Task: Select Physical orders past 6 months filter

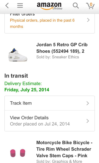Action: click(x=42, y=23)
